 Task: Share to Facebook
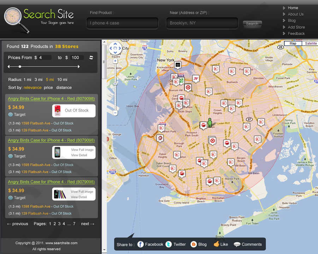point(150,244)
